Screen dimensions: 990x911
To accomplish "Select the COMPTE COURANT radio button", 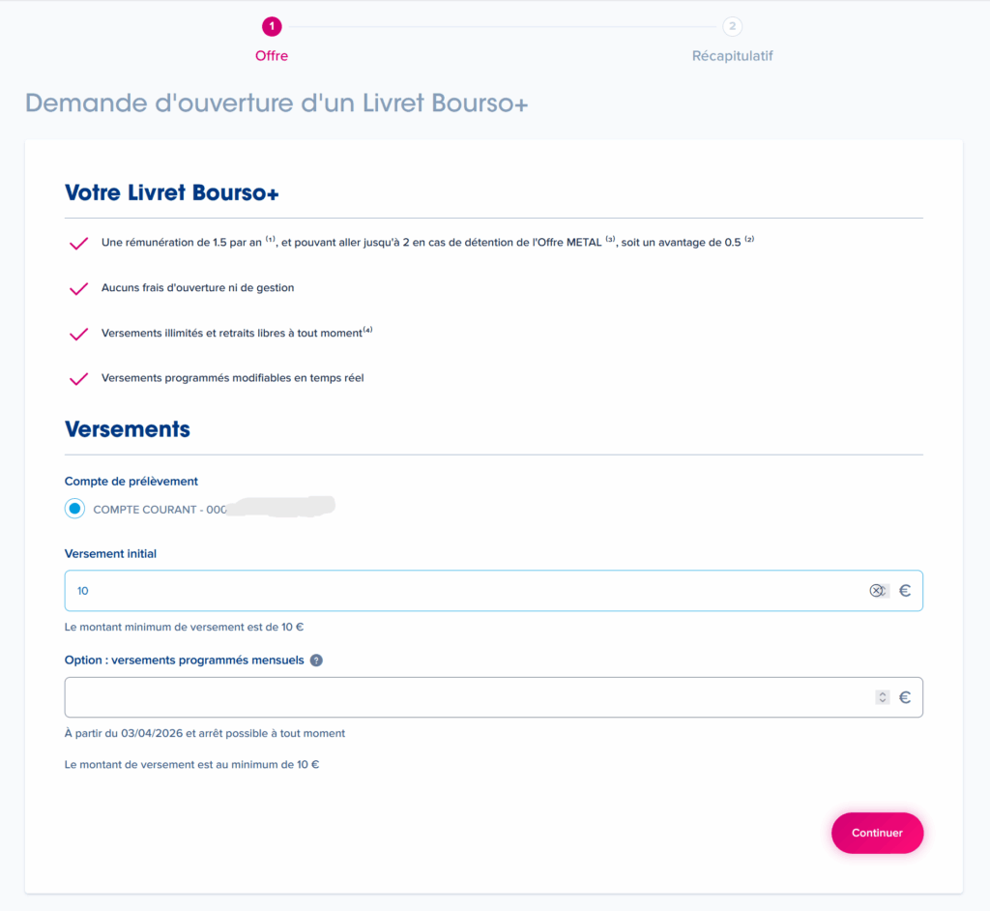I will tap(75, 509).
